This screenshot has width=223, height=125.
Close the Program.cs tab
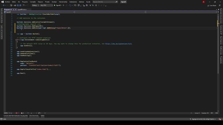coord(16,9)
